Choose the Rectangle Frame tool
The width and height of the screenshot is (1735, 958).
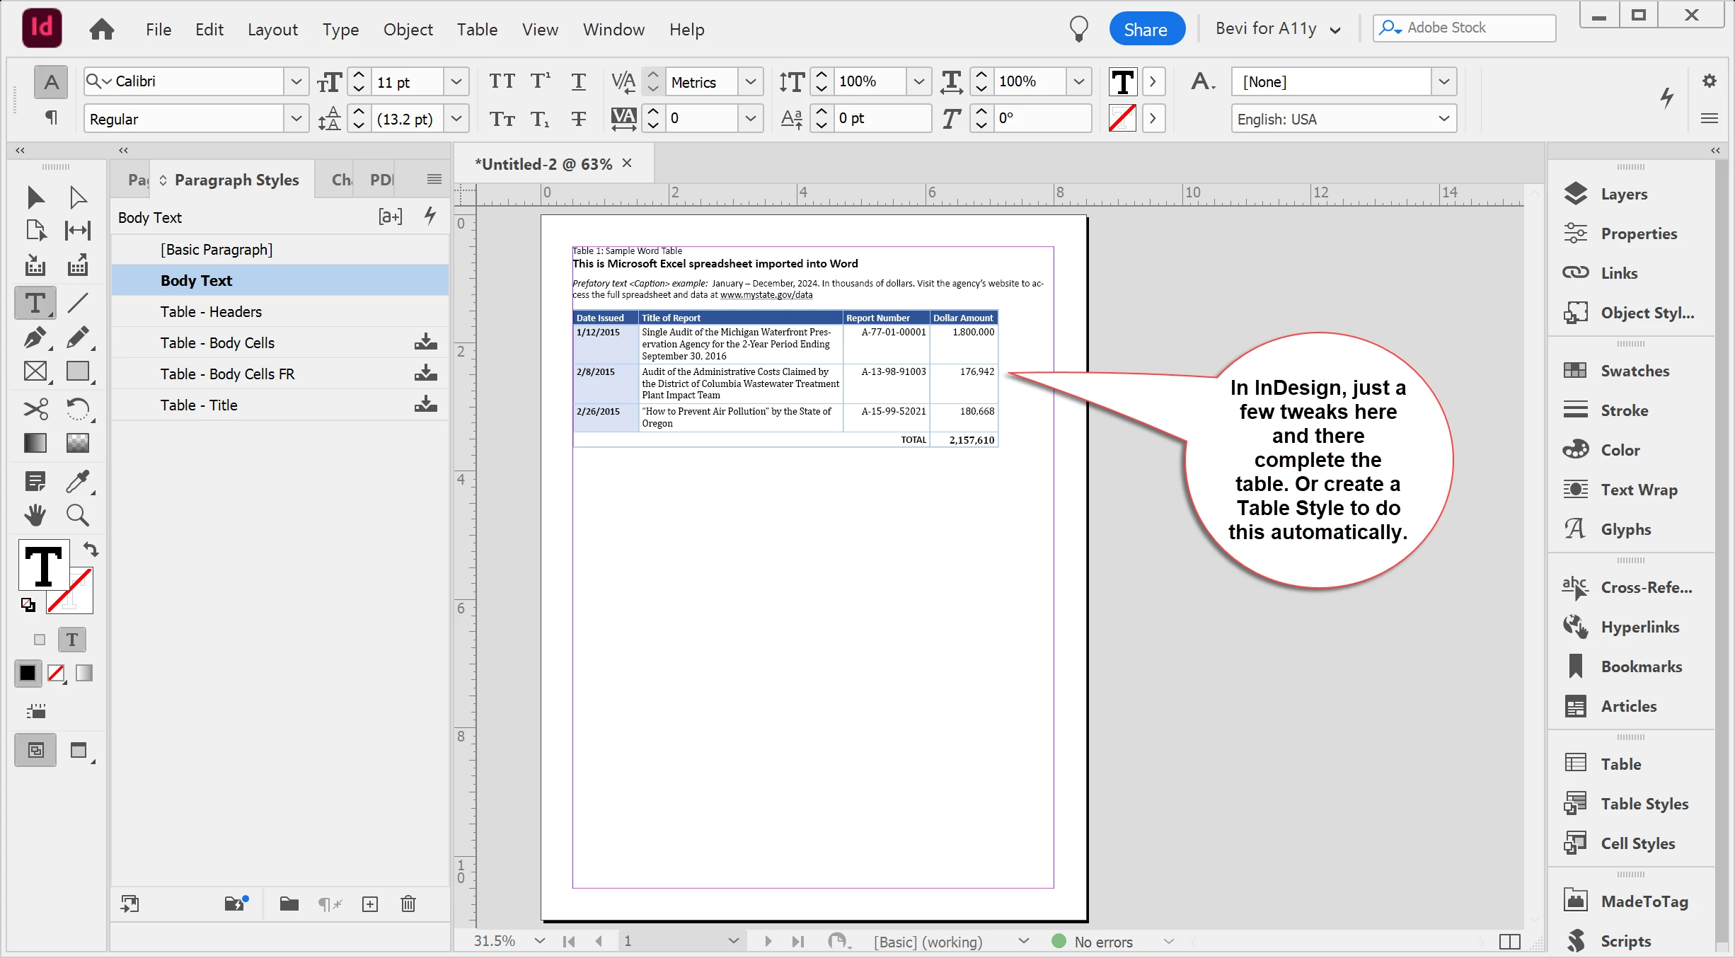pos(35,371)
